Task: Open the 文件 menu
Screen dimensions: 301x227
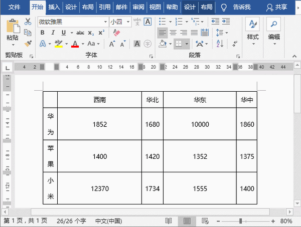Action: (x=15, y=8)
